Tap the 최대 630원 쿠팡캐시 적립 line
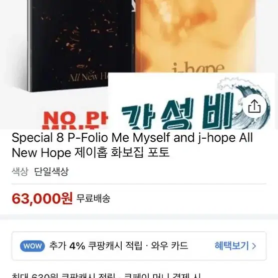 point(106,275)
